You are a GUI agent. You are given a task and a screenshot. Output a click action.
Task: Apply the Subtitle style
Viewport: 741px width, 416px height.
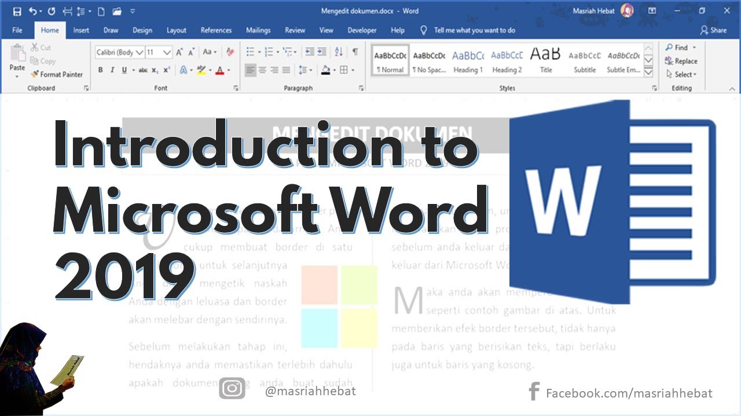tap(585, 61)
